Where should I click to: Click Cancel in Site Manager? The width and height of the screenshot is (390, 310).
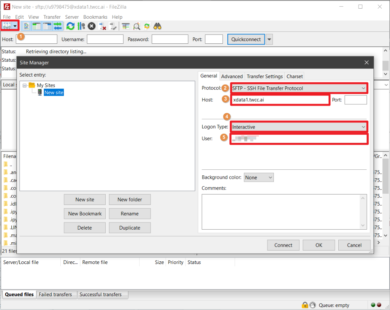[x=354, y=245]
